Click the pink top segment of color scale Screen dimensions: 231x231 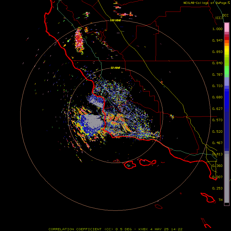tap(227, 27)
